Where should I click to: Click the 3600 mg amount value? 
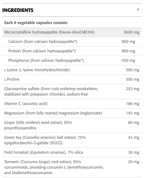click(131, 32)
